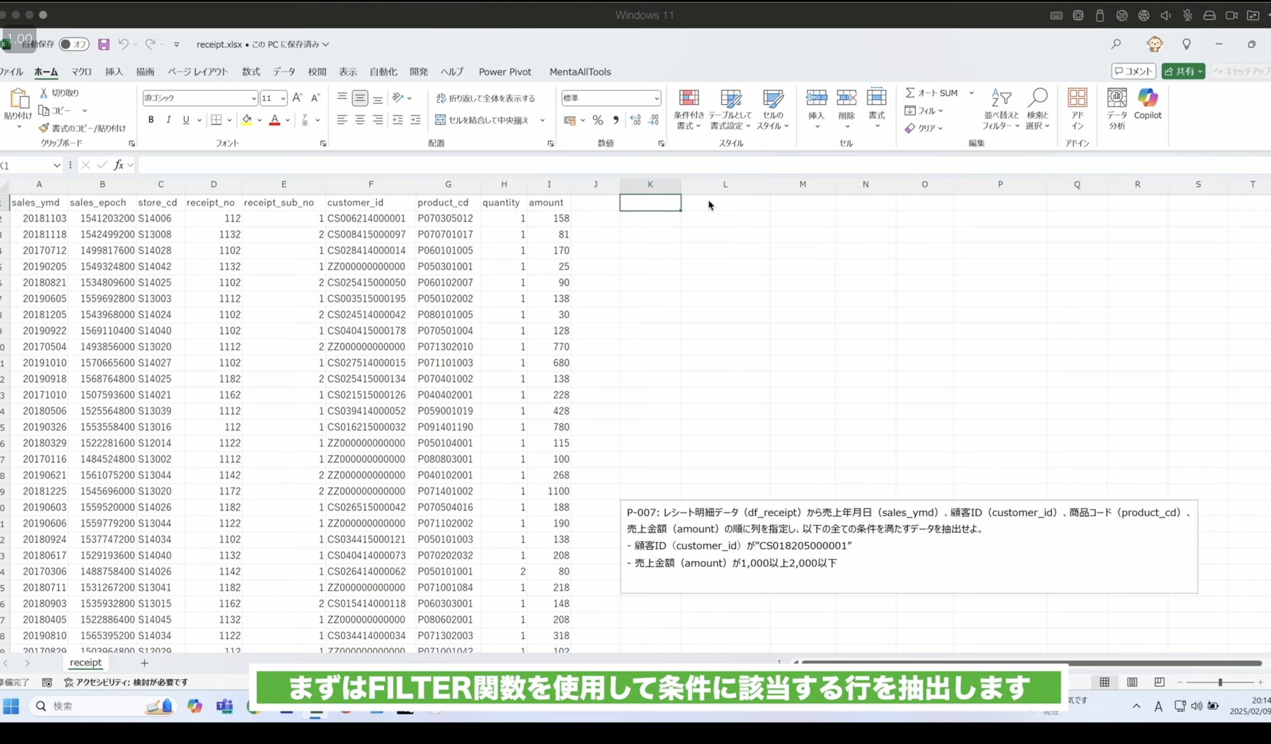Add a new sheet with plus button
This screenshot has height=744, width=1271.
[x=144, y=663]
